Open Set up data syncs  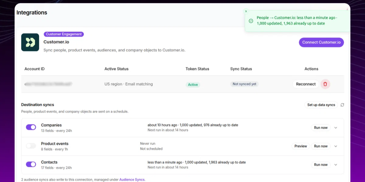click(x=321, y=105)
